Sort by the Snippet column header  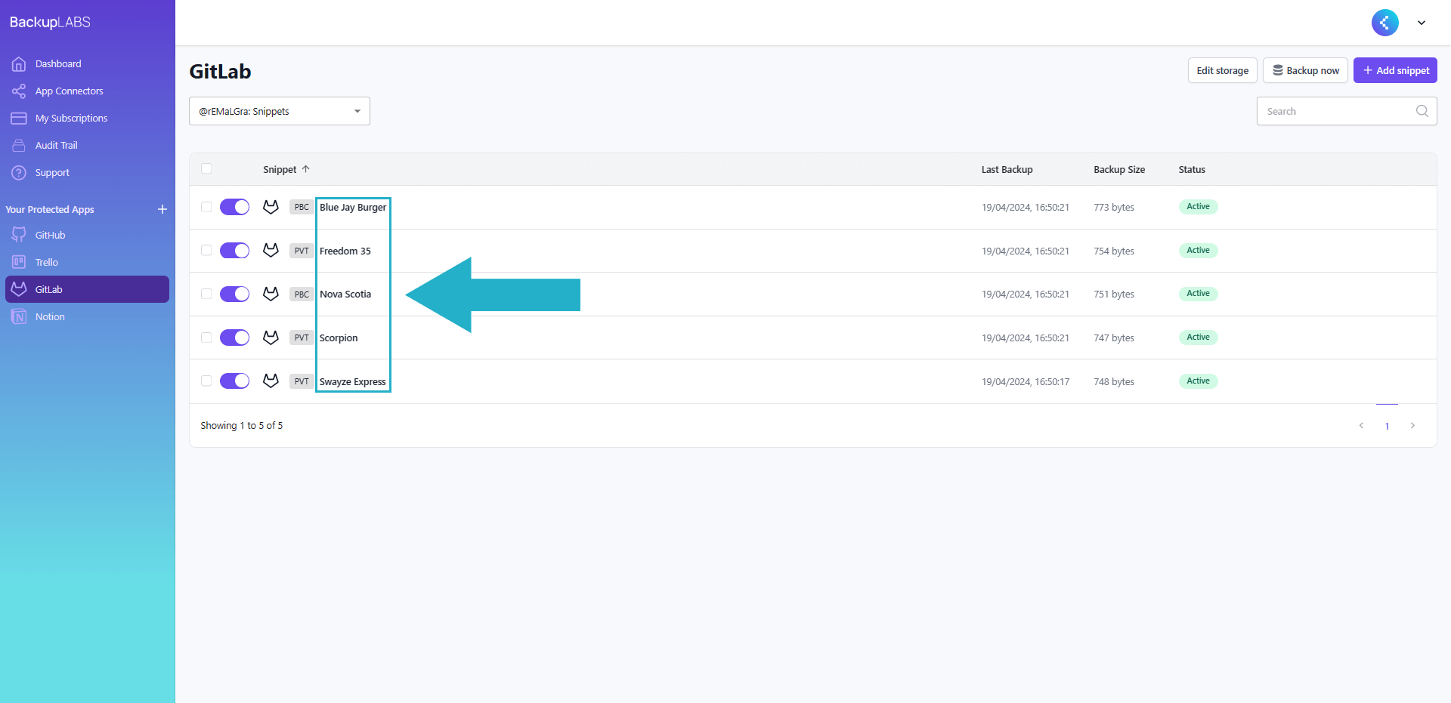[280, 169]
